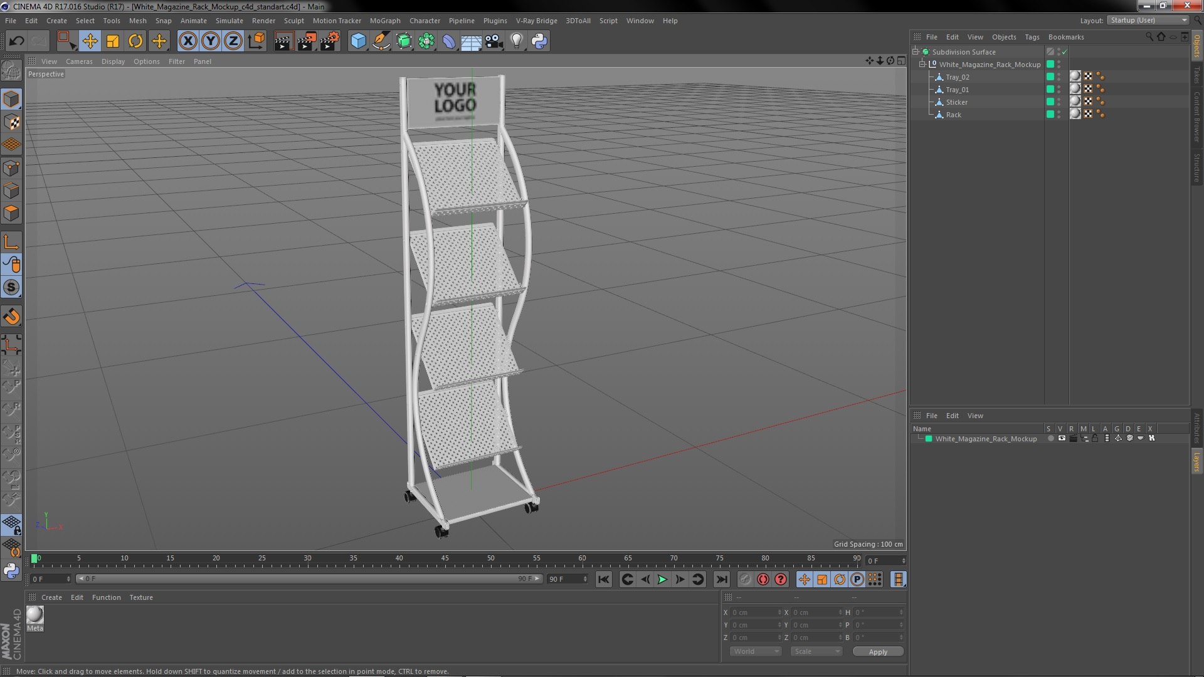The width and height of the screenshot is (1204, 677).
Task: Open the Deformer objects icon
Action: [x=449, y=41]
